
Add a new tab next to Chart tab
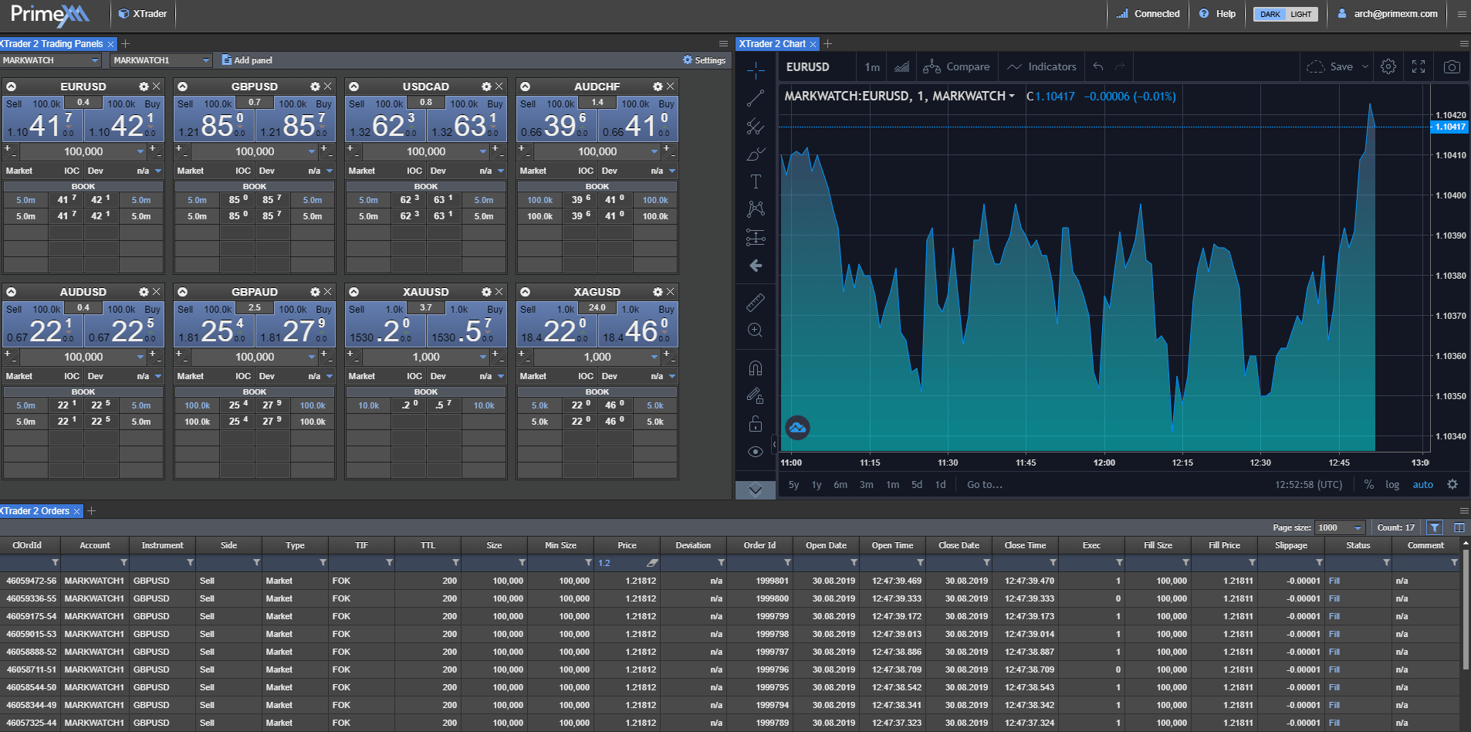pyautogui.click(x=828, y=44)
